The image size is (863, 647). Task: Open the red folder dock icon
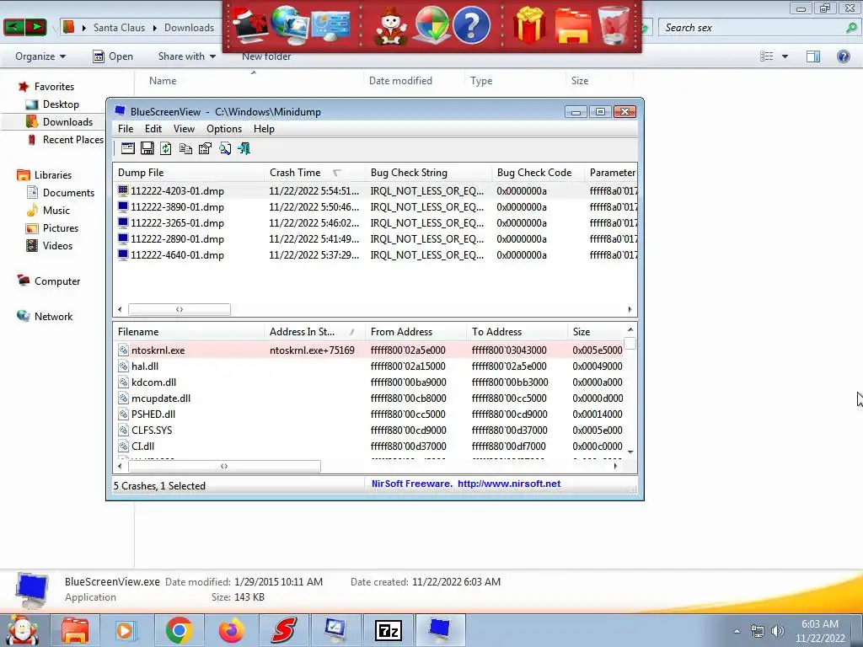pos(572,26)
